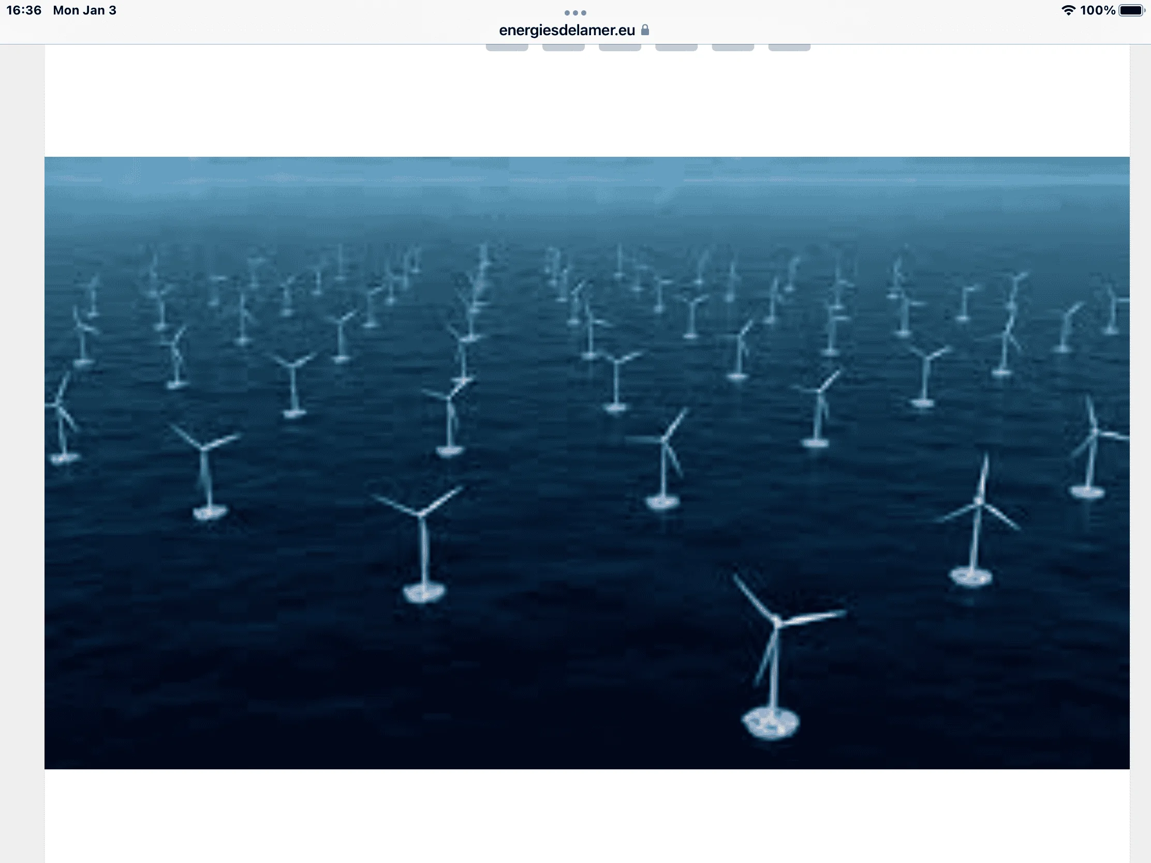Open the offshore wind farm image

coord(587,463)
